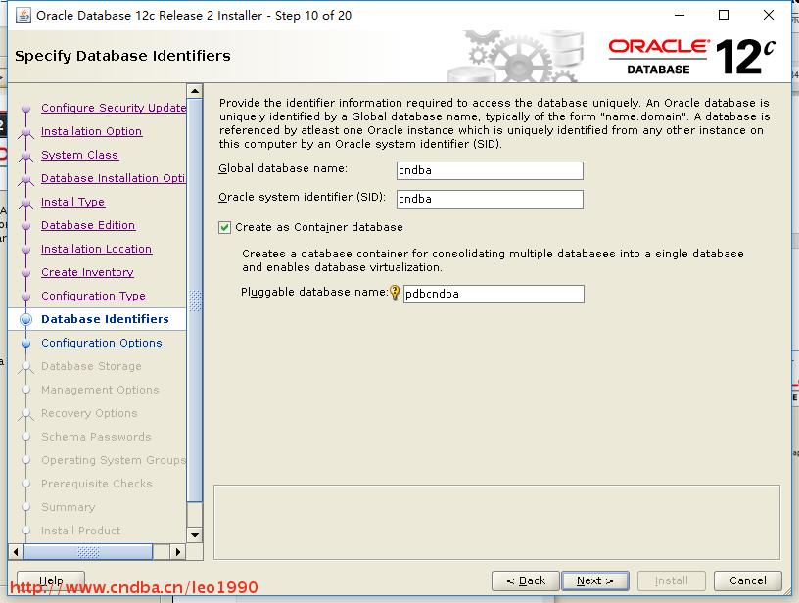Screen dimensions: 799x603
Task: Click the Prerequisite Checks step text
Action: tap(97, 484)
